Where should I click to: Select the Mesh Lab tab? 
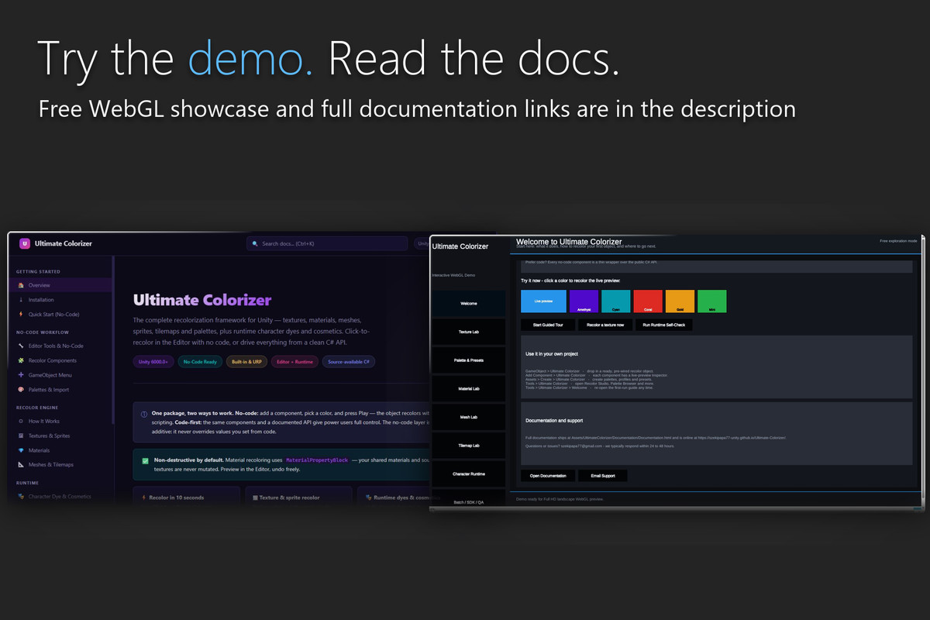tap(468, 417)
